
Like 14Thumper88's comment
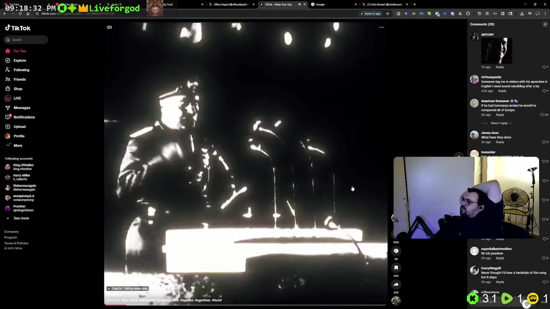544,91
